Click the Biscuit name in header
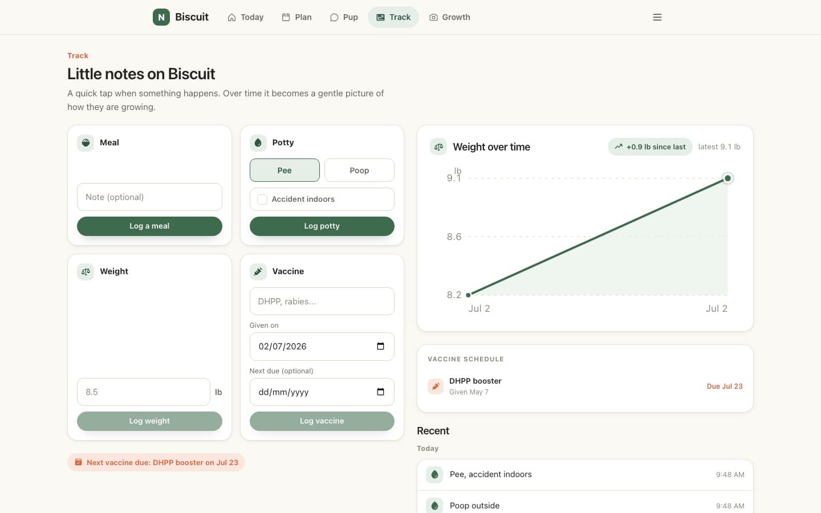Screen dimensions: 821x513 [192, 17]
